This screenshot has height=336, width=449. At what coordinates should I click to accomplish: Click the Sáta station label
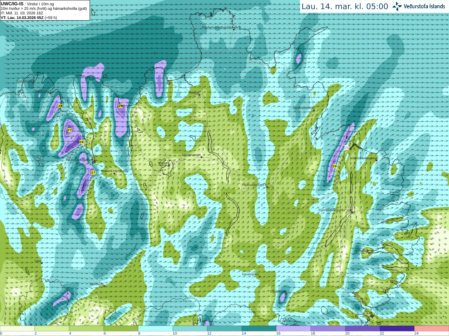[x=38, y=261]
